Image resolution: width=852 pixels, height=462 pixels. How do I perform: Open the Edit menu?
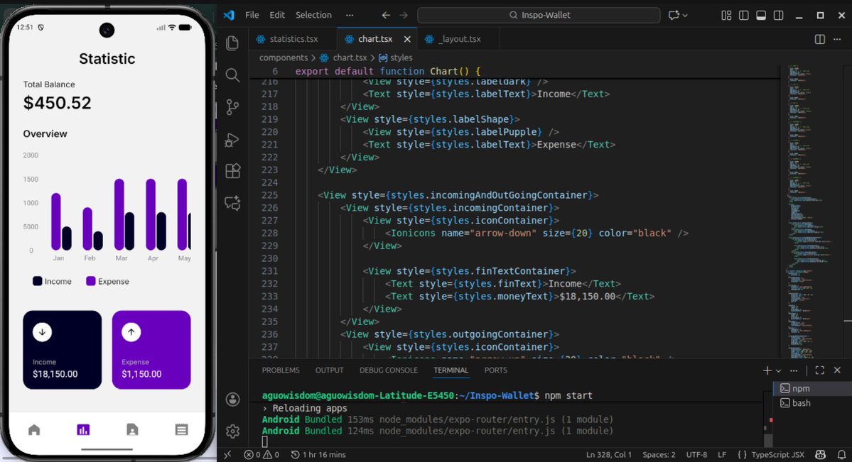coord(277,15)
